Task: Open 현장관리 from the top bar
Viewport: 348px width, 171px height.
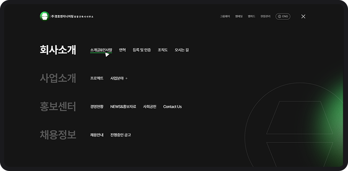Action: [x=265, y=16]
